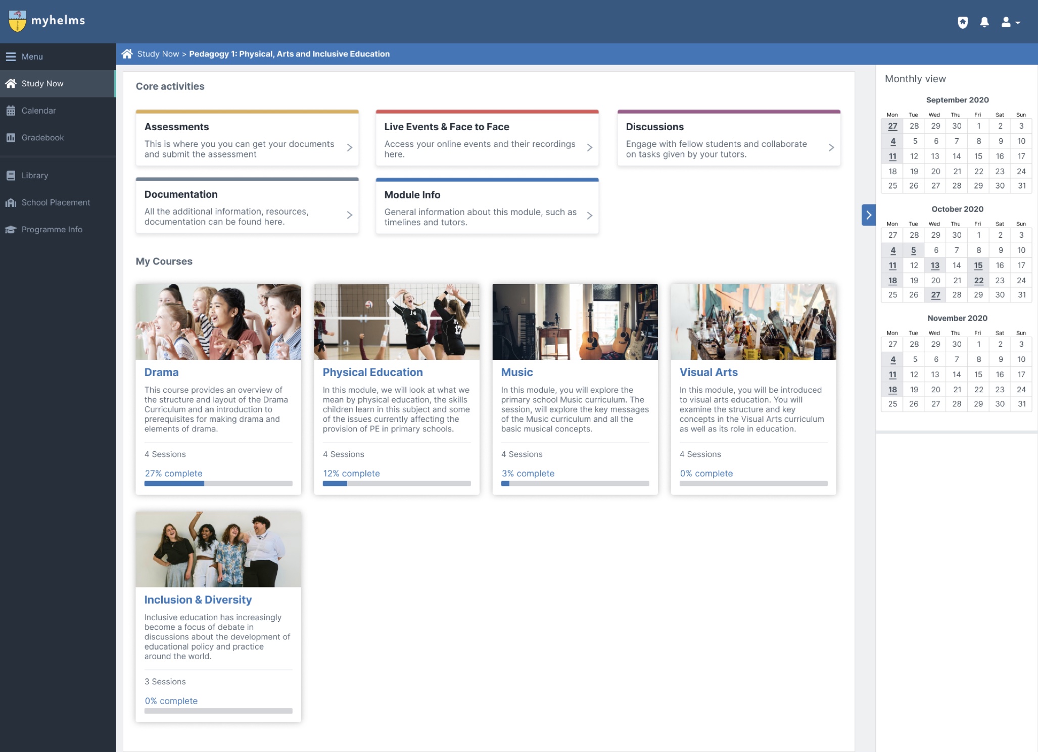The height and width of the screenshot is (752, 1038).
Task: Click the notification bell icon
Action: point(984,22)
